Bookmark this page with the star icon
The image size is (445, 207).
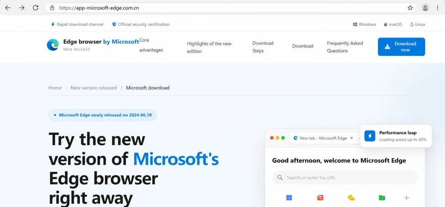click(x=410, y=8)
